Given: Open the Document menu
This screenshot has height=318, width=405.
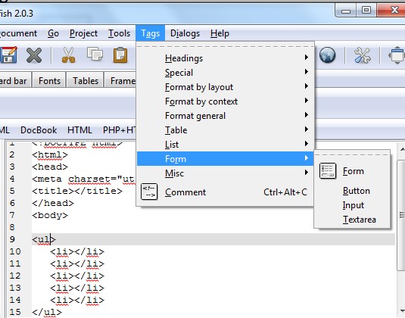Looking at the screenshot, I should [18, 33].
